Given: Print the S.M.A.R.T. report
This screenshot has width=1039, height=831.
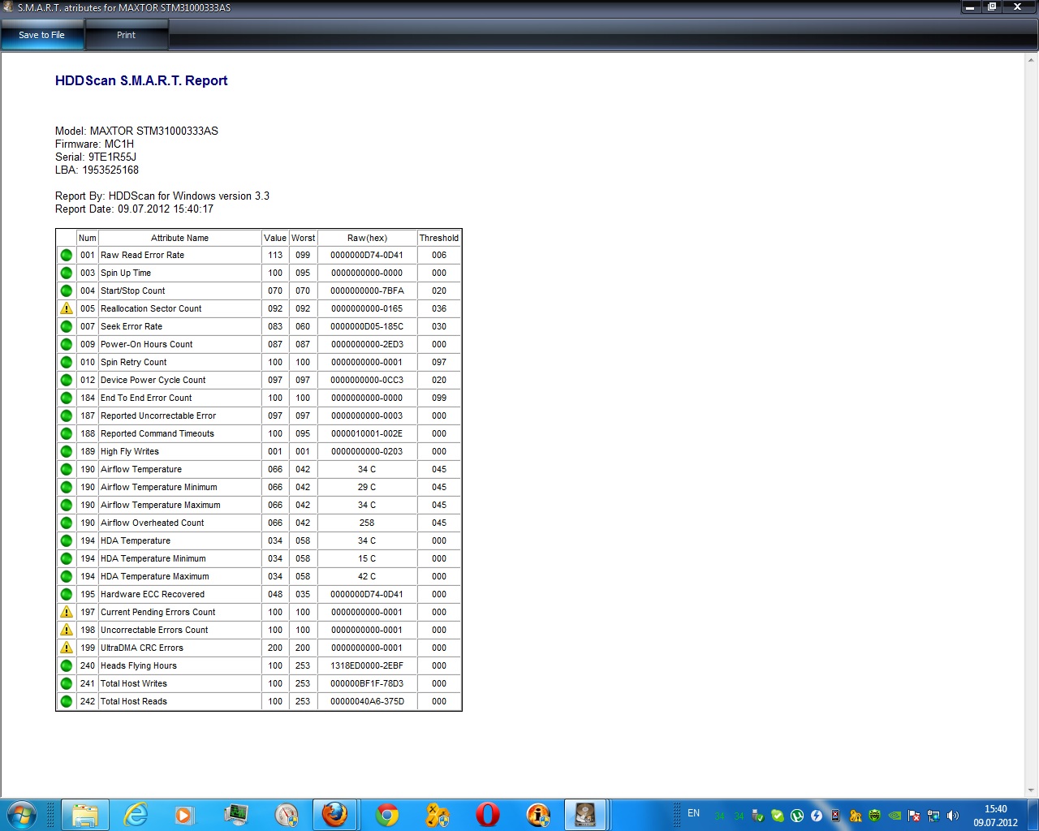Looking at the screenshot, I should [126, 35].
